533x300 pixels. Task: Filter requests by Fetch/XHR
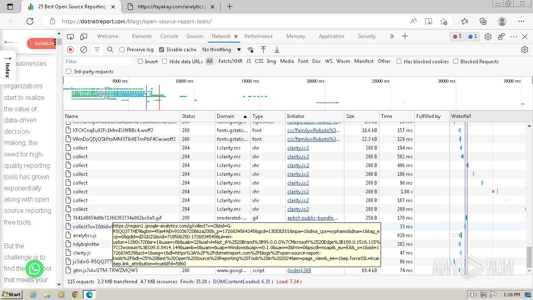point(230,61)
